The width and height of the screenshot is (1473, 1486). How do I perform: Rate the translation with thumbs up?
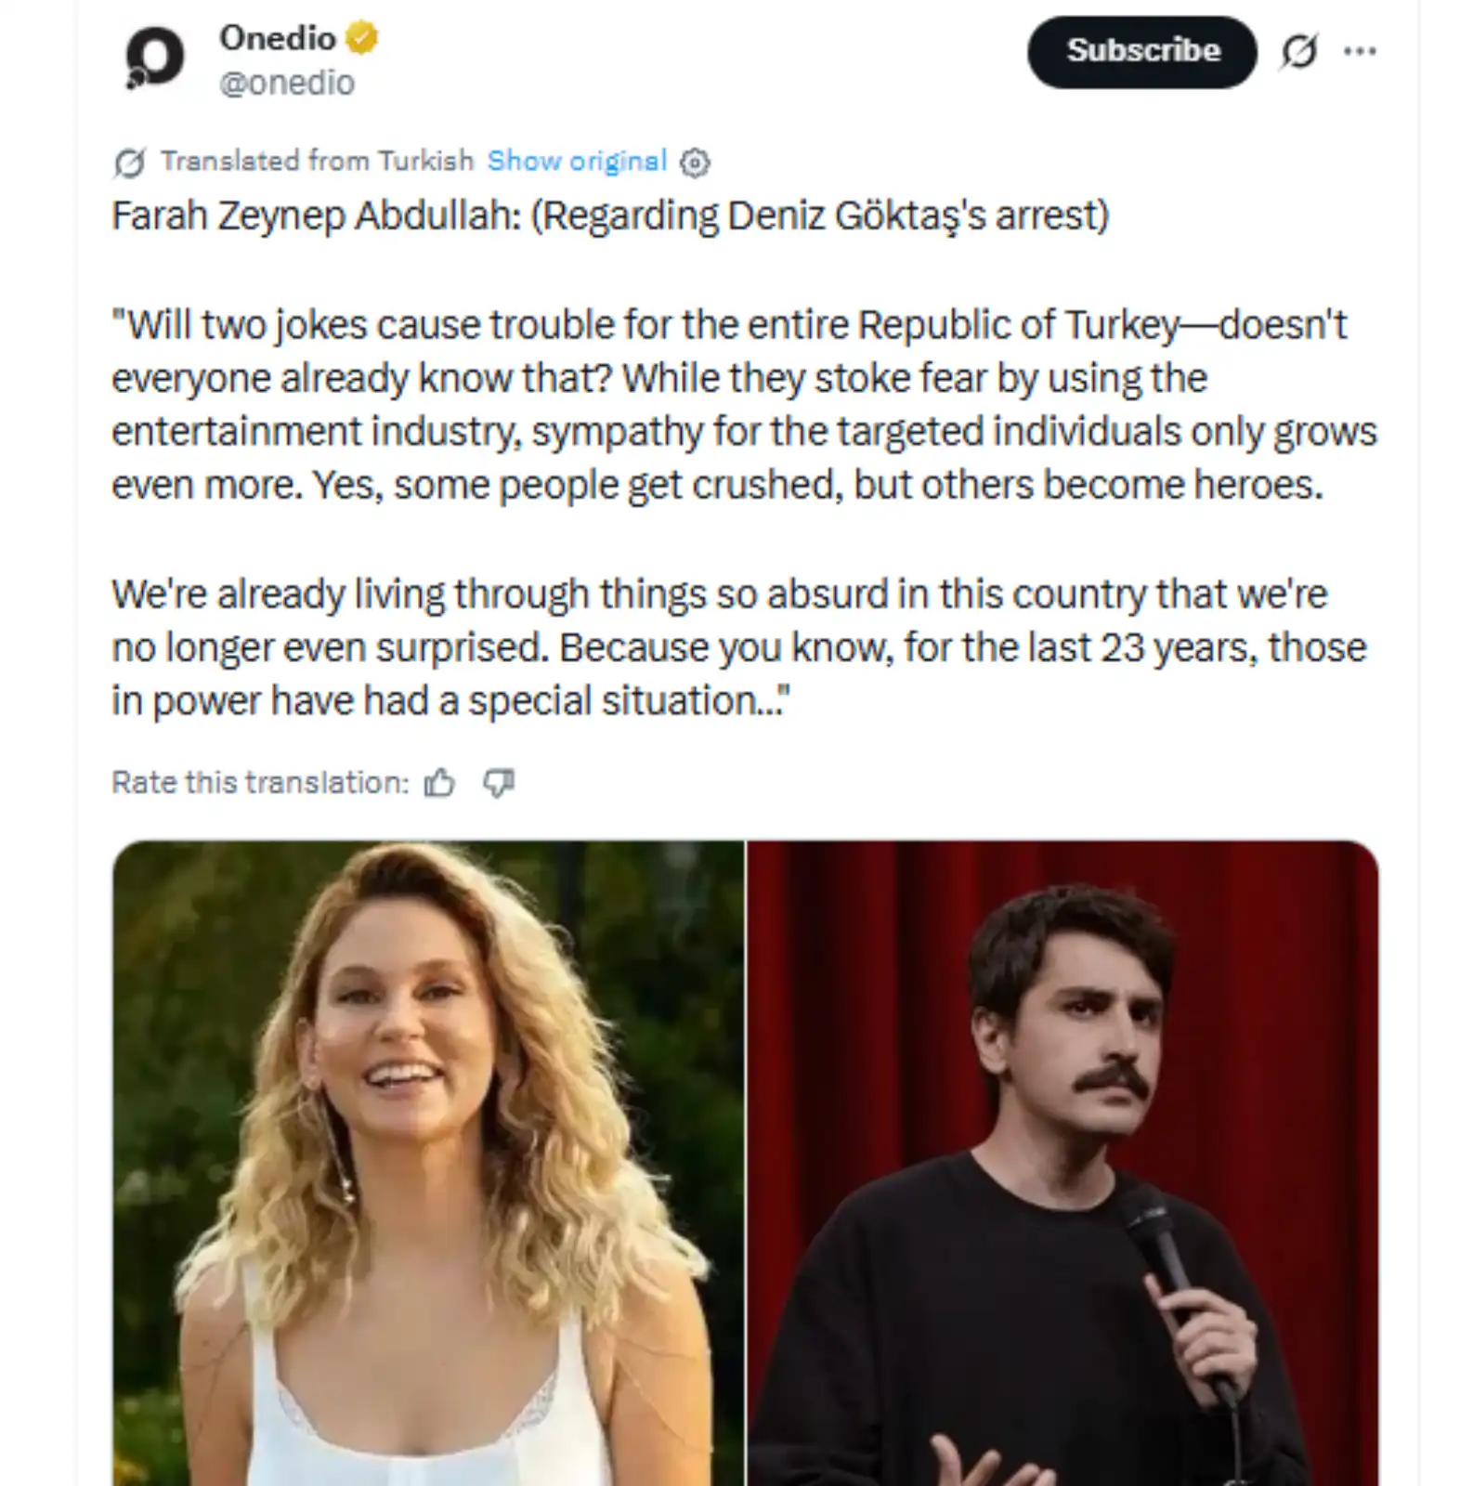[439, 784]
